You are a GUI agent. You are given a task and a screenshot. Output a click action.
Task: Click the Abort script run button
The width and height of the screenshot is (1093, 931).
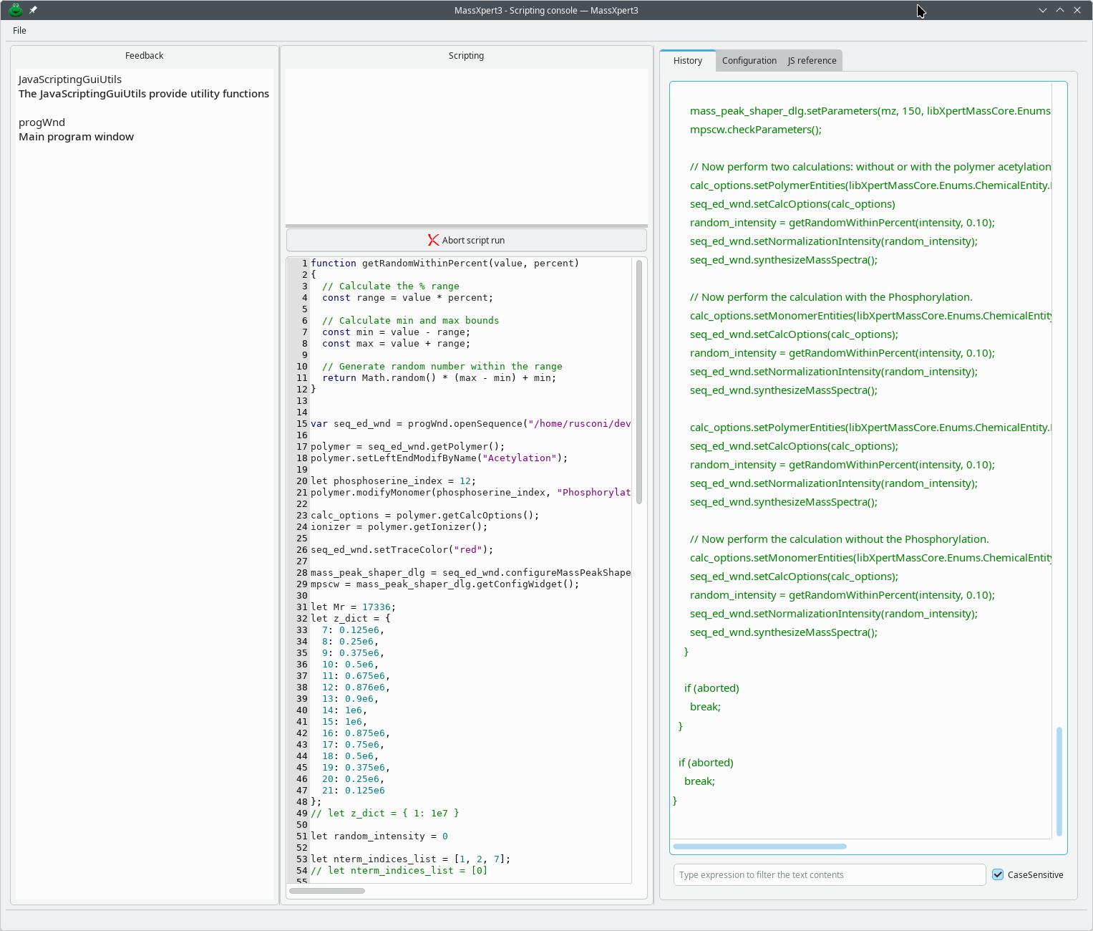pos(466,240)
